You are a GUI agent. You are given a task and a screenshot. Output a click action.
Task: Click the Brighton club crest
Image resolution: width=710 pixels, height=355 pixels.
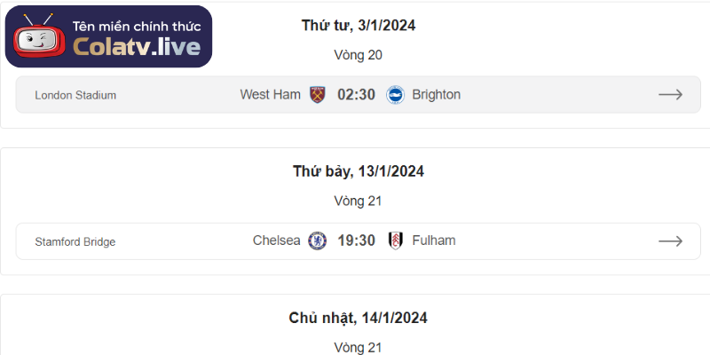pos(395,95)
